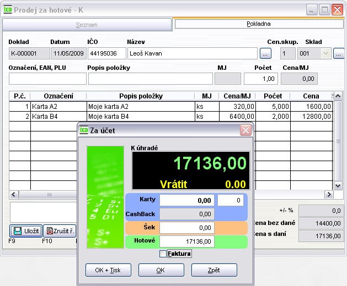Enable the Faktura checkbox
This screenshot has height=286, width=347.
point(163,254)
